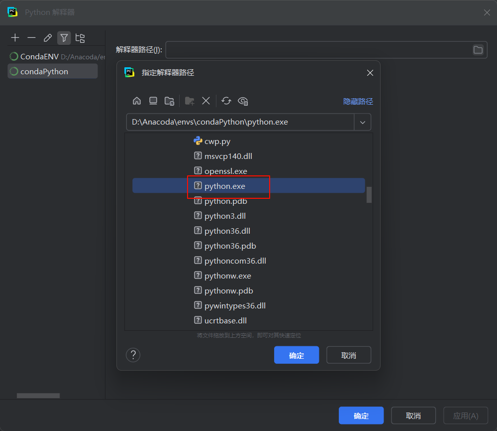Select pythonw.pdb in file list
Screen dimensions: 497x431
[x=249, y=290]
